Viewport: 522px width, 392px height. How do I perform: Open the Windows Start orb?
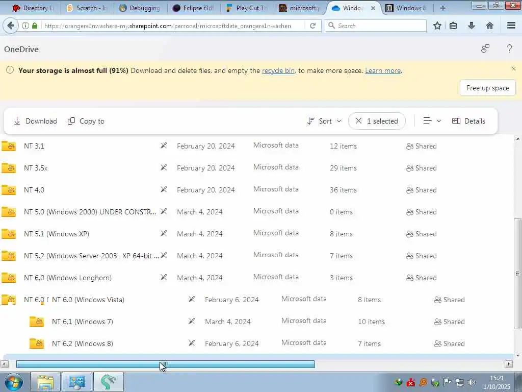pyautogui.click(x=14, y=382)
